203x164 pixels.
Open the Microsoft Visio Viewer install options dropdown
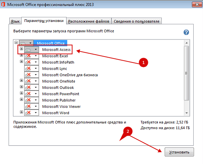click(36, 106)
